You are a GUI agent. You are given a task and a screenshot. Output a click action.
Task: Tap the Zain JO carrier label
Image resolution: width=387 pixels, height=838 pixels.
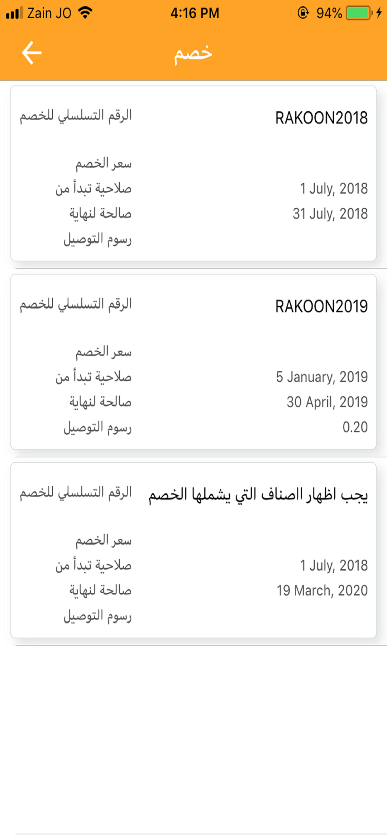pos(49,13)
